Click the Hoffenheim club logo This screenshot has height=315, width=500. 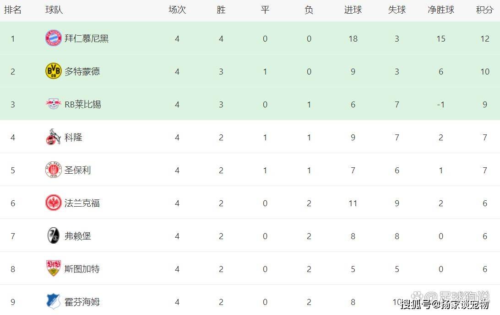(53, 302)
